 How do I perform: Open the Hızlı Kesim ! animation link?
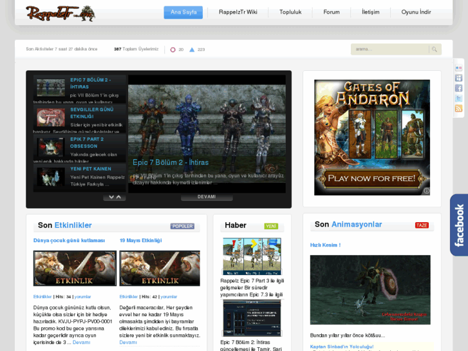click(325, 245)
